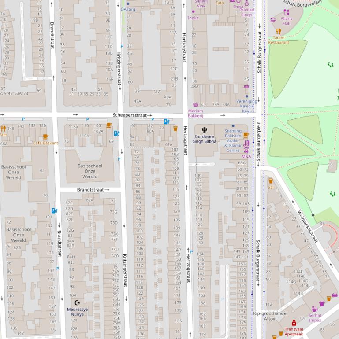339x339 pixels.
Task: Select the Gurdwara Singh Sabha khanda symbol
Action: point(204,130)
